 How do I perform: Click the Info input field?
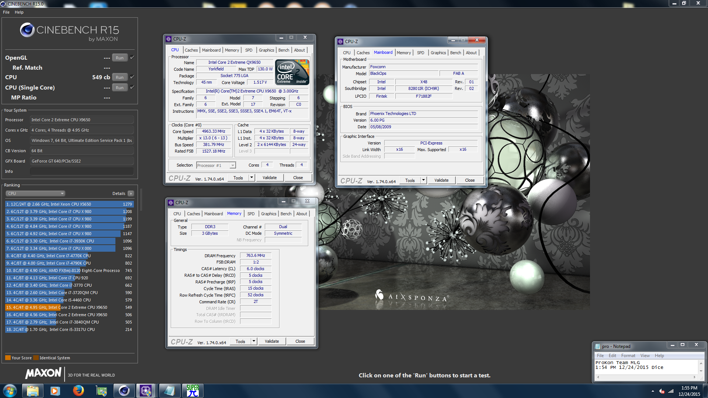pos(82,171)
